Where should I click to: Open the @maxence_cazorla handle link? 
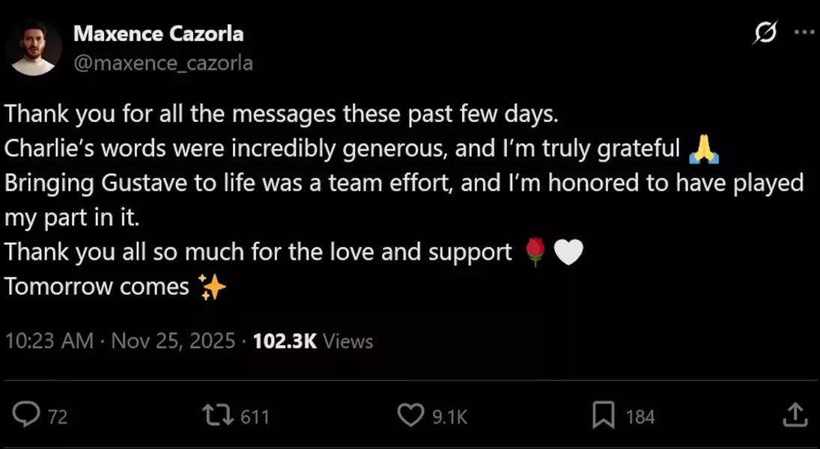point(163,63)
